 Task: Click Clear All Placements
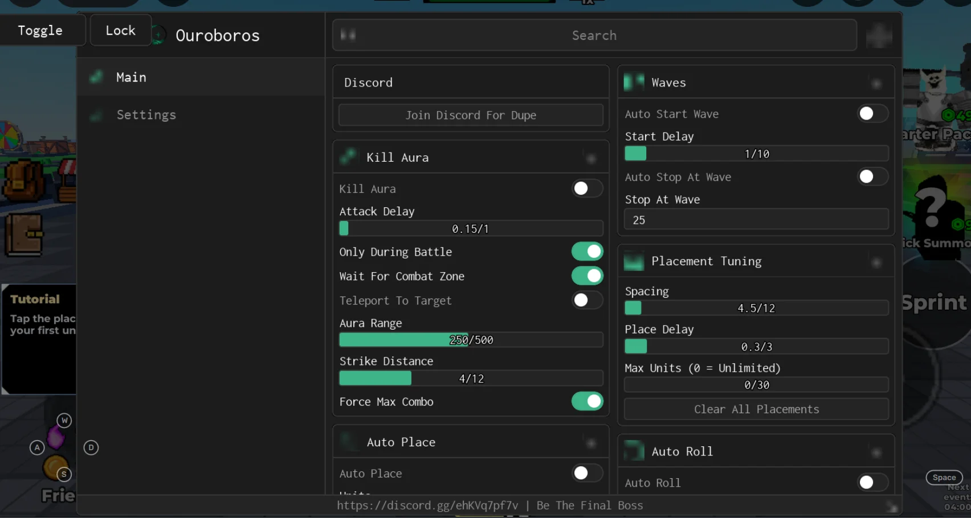(757, 409)
